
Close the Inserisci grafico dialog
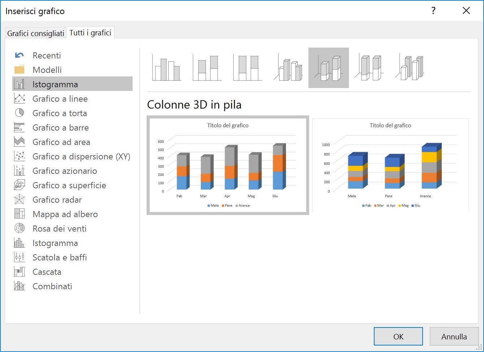pyautogui.click(x=466, y=11)
